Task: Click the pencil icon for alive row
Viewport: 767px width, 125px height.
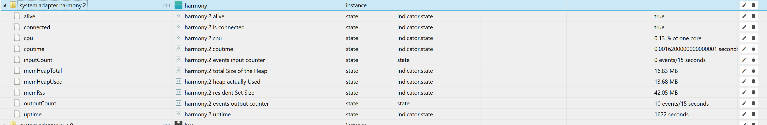Action: 744,16
